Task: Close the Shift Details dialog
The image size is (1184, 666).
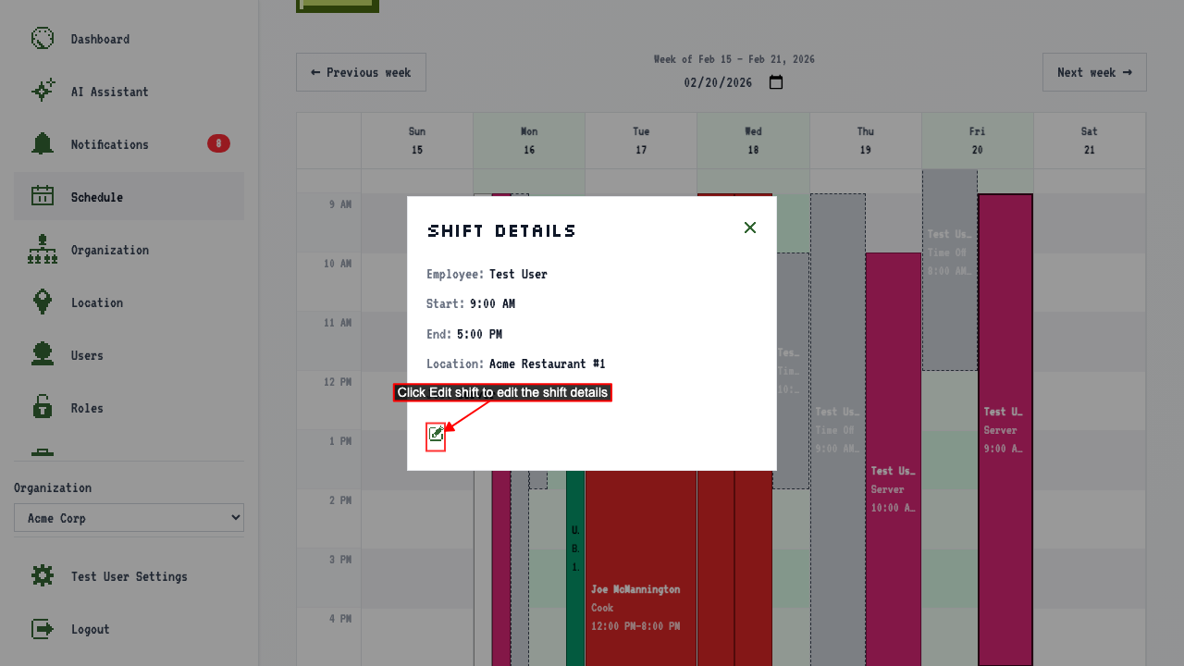Action: tap(750, 228)
